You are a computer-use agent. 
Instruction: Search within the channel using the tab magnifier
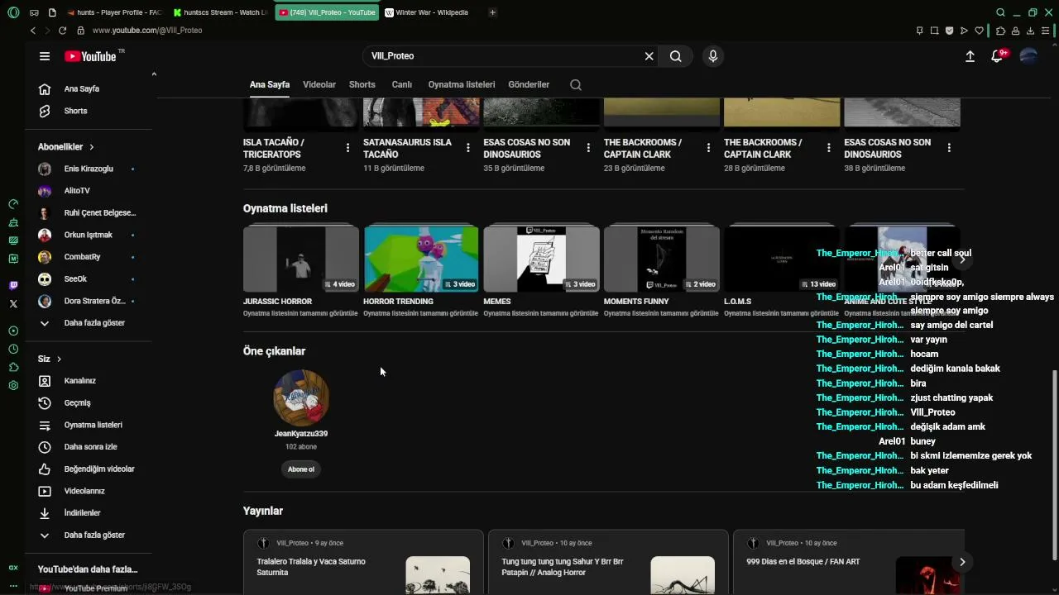point(576,84)
